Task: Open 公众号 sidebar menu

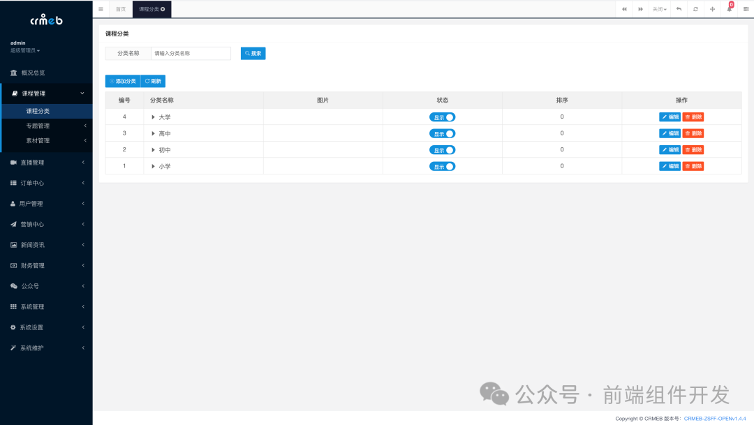Action: [46, 286]
